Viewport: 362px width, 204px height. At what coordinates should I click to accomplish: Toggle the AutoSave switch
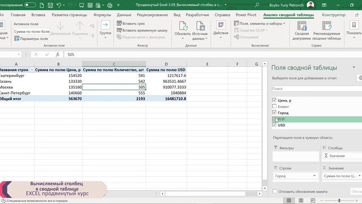(x=30, y=5)
